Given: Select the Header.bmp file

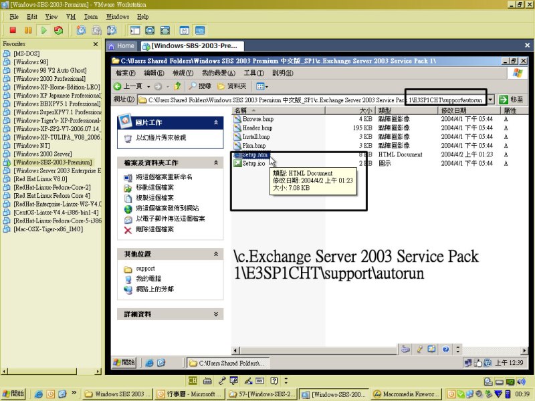Looking at the screenshot, I should point(253,128).
